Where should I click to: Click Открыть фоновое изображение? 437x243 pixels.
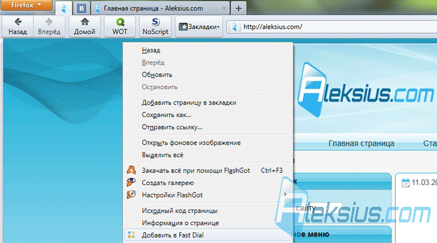(208, 143)
